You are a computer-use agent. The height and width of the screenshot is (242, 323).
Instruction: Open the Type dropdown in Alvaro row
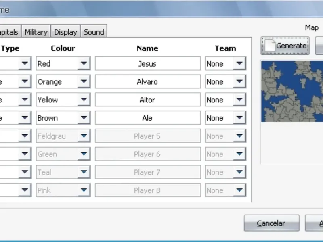point(16,81)
